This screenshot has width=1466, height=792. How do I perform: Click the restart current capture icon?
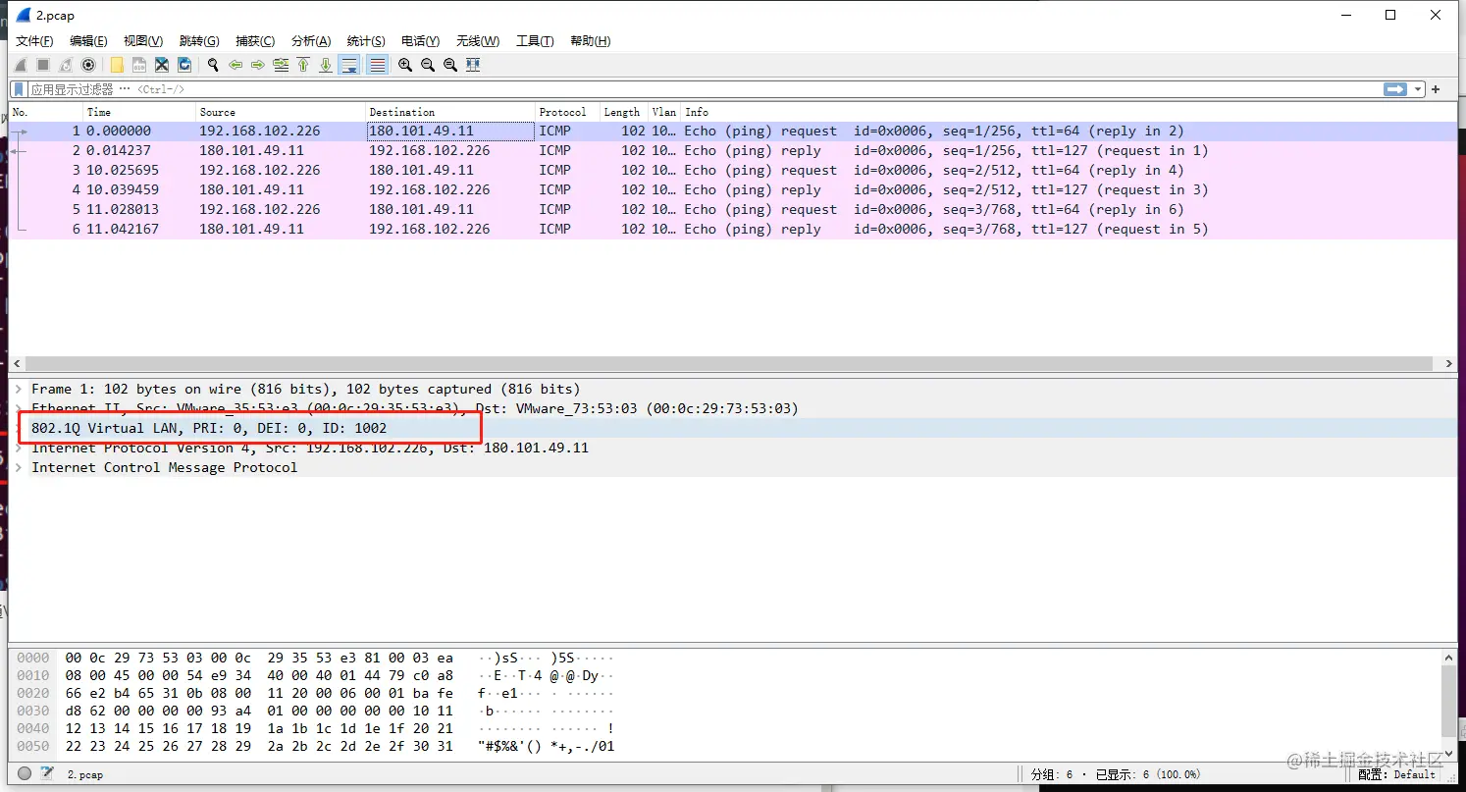[66, 65]
